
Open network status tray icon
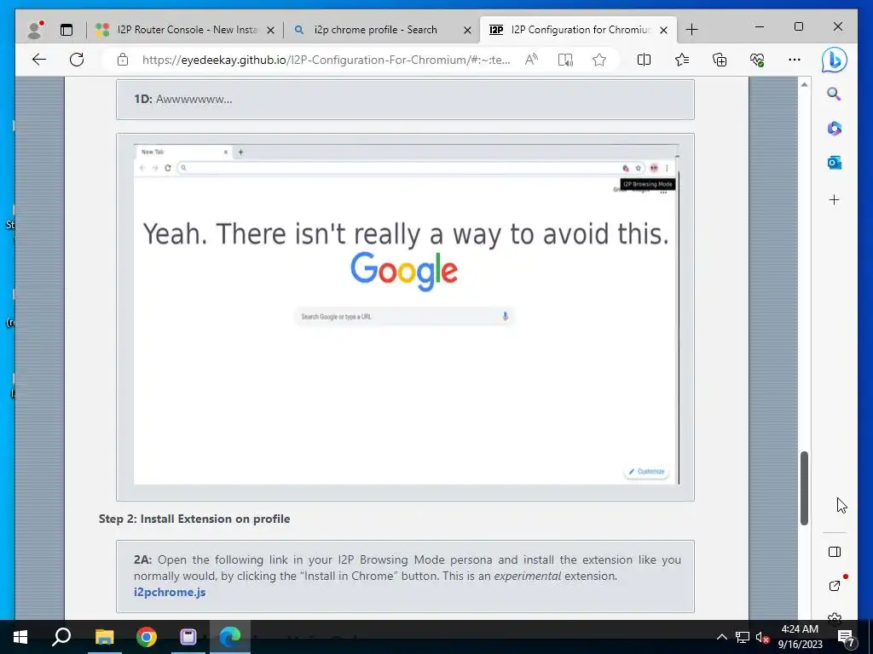coord(743,637)
